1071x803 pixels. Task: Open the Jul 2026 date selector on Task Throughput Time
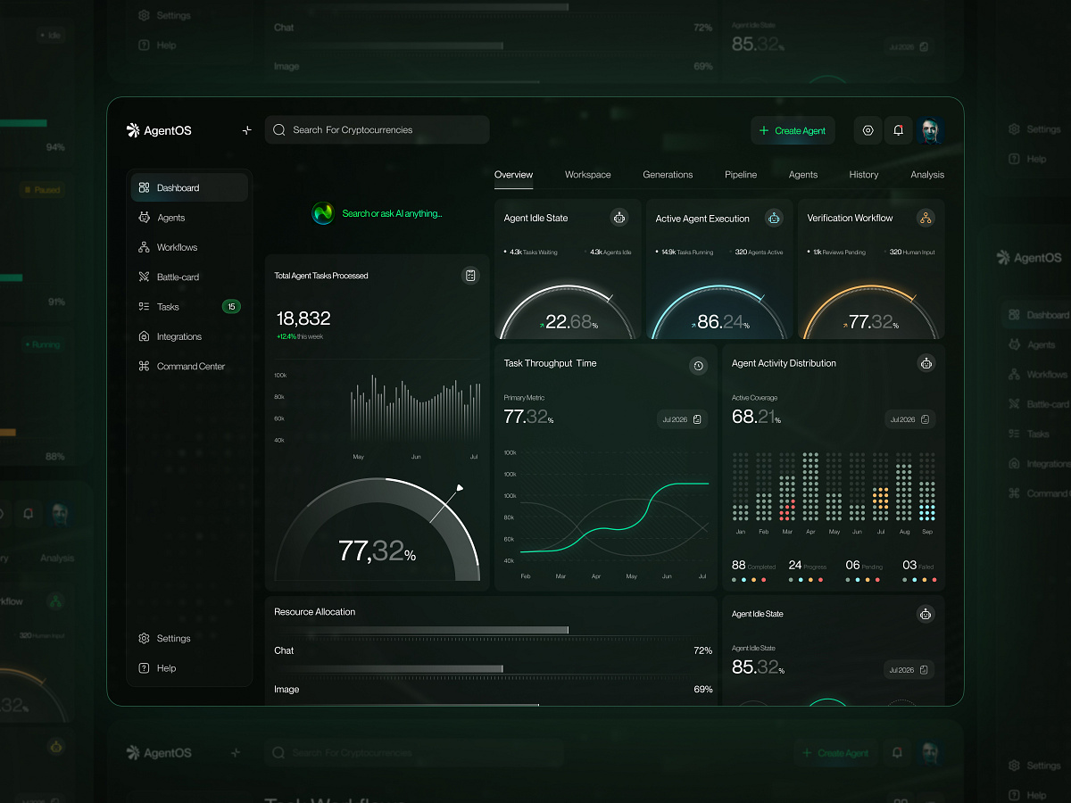[682, 418]
